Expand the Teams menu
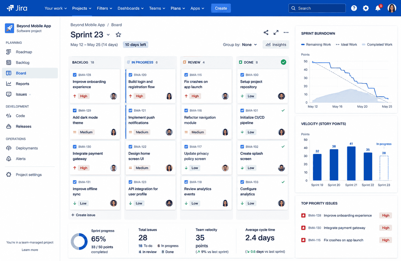Screen dimensions: 401x261 pos(157,8)
